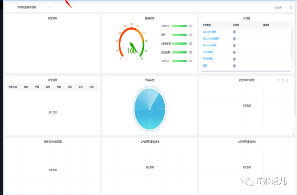Open the 平台内置首页模板 template dropdown
Image resolution: width=297 pixels, height=195 pixels.
point(34,7)
